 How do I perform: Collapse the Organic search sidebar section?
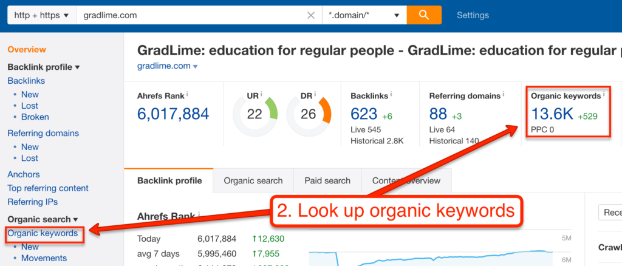coord(43,219)
